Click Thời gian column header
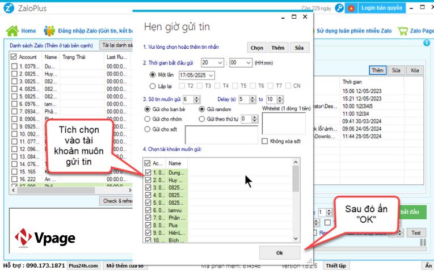 click(x=352, y=82)
